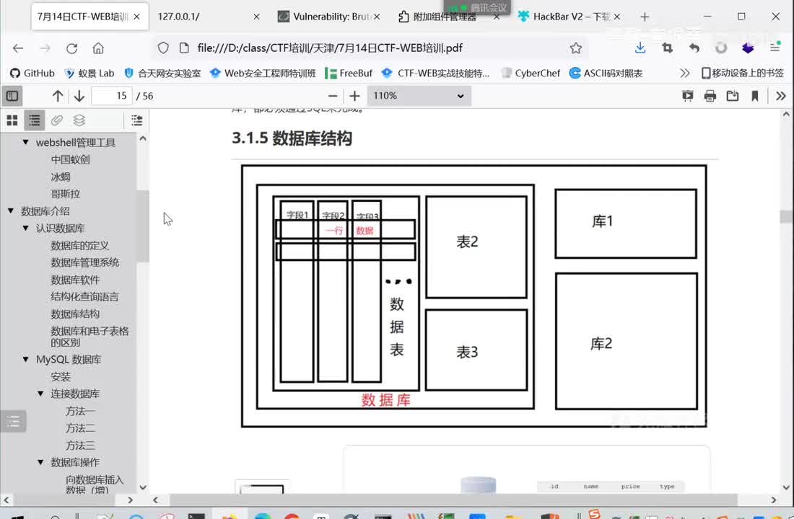Jump to 数据库软件 section
Screen dimensions: 794x519
point(75,280)
